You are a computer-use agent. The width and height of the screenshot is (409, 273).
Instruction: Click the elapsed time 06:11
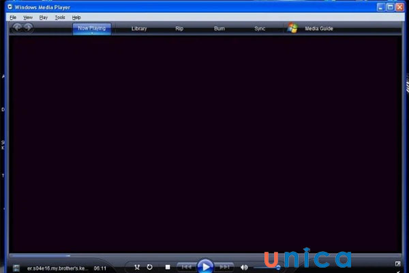[100, 268]
